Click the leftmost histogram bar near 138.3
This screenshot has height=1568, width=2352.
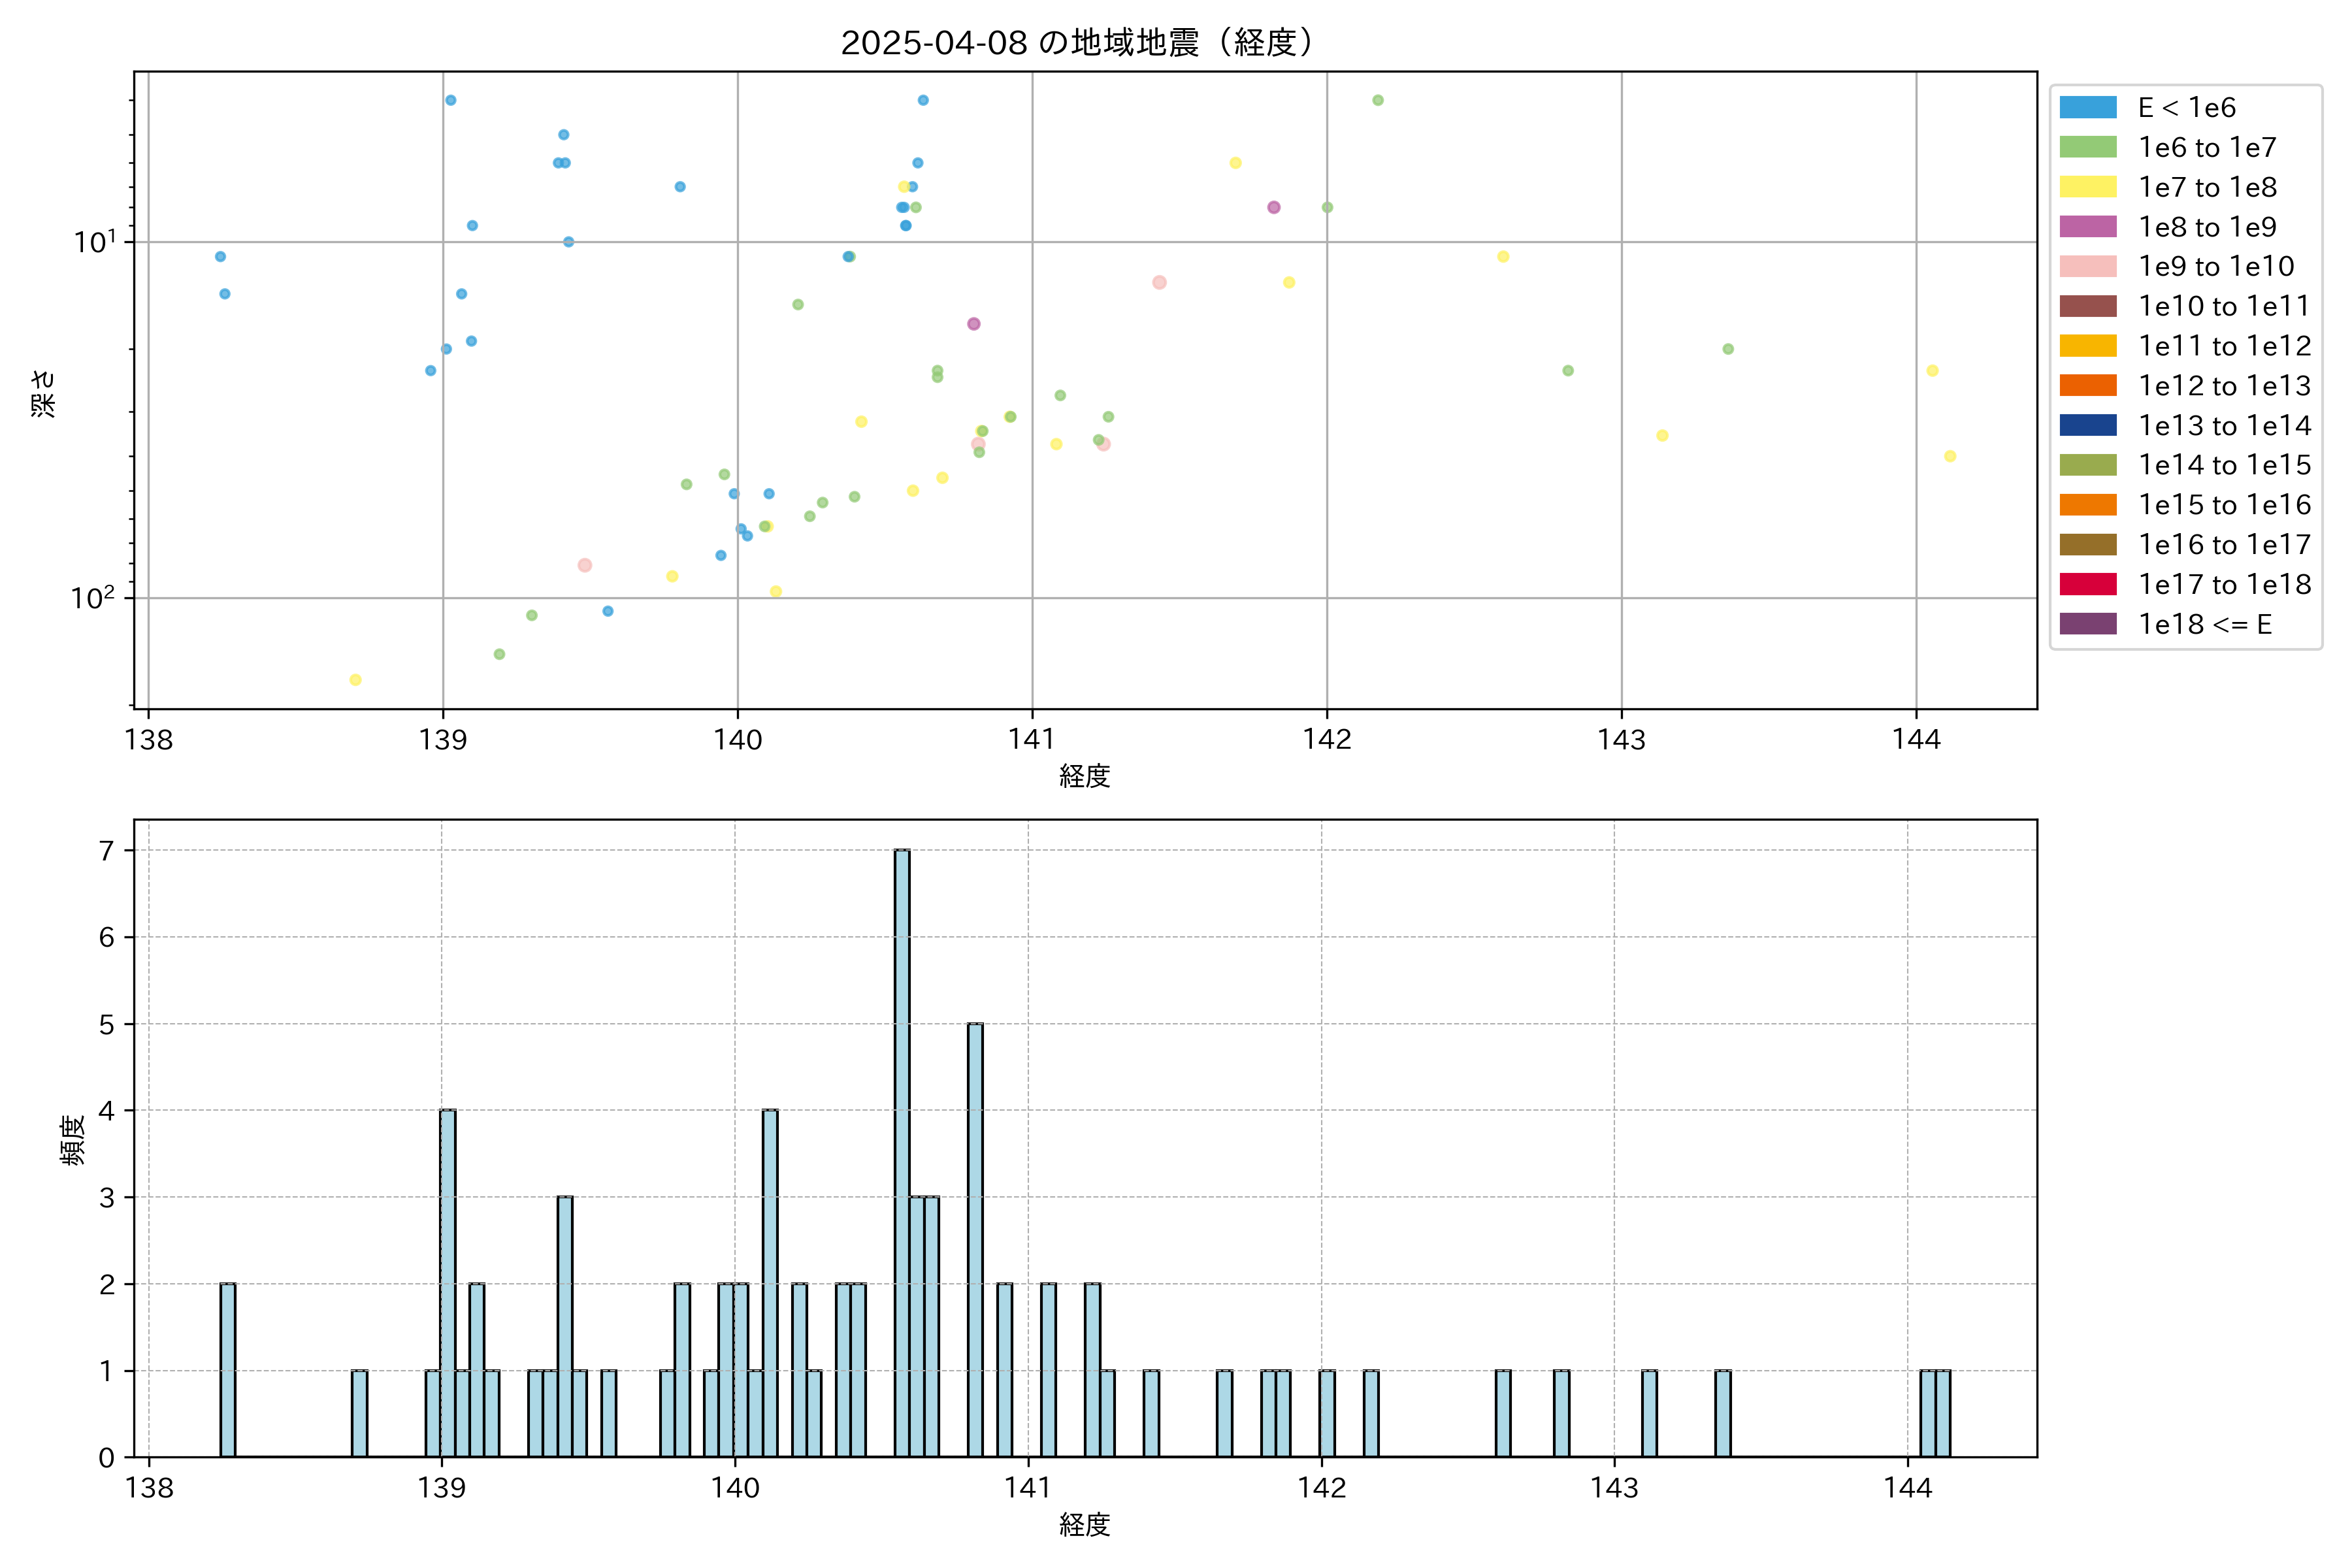(x=228, y=1370)
